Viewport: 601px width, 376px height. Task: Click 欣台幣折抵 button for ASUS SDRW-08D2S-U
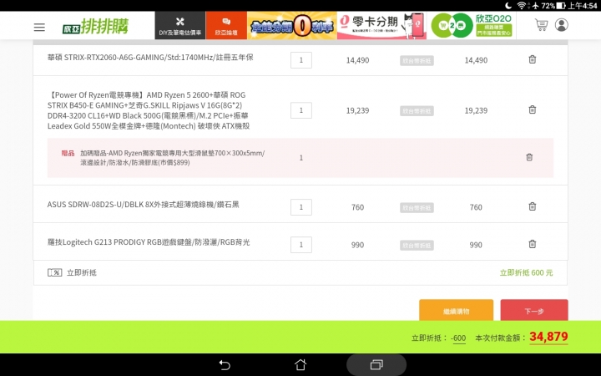417,207
